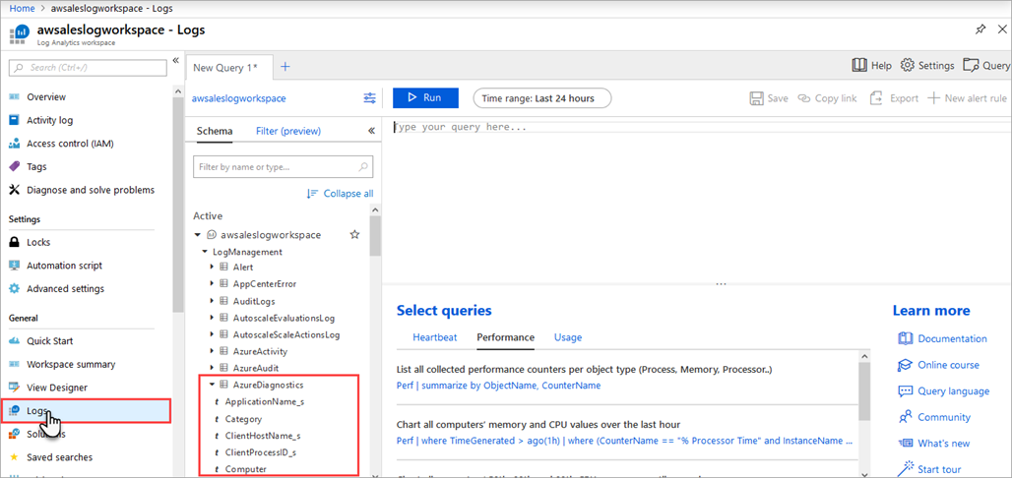The image size is (1012, 479).
Task: Collapse the LogManagement group
Action: tap(205, 252)
